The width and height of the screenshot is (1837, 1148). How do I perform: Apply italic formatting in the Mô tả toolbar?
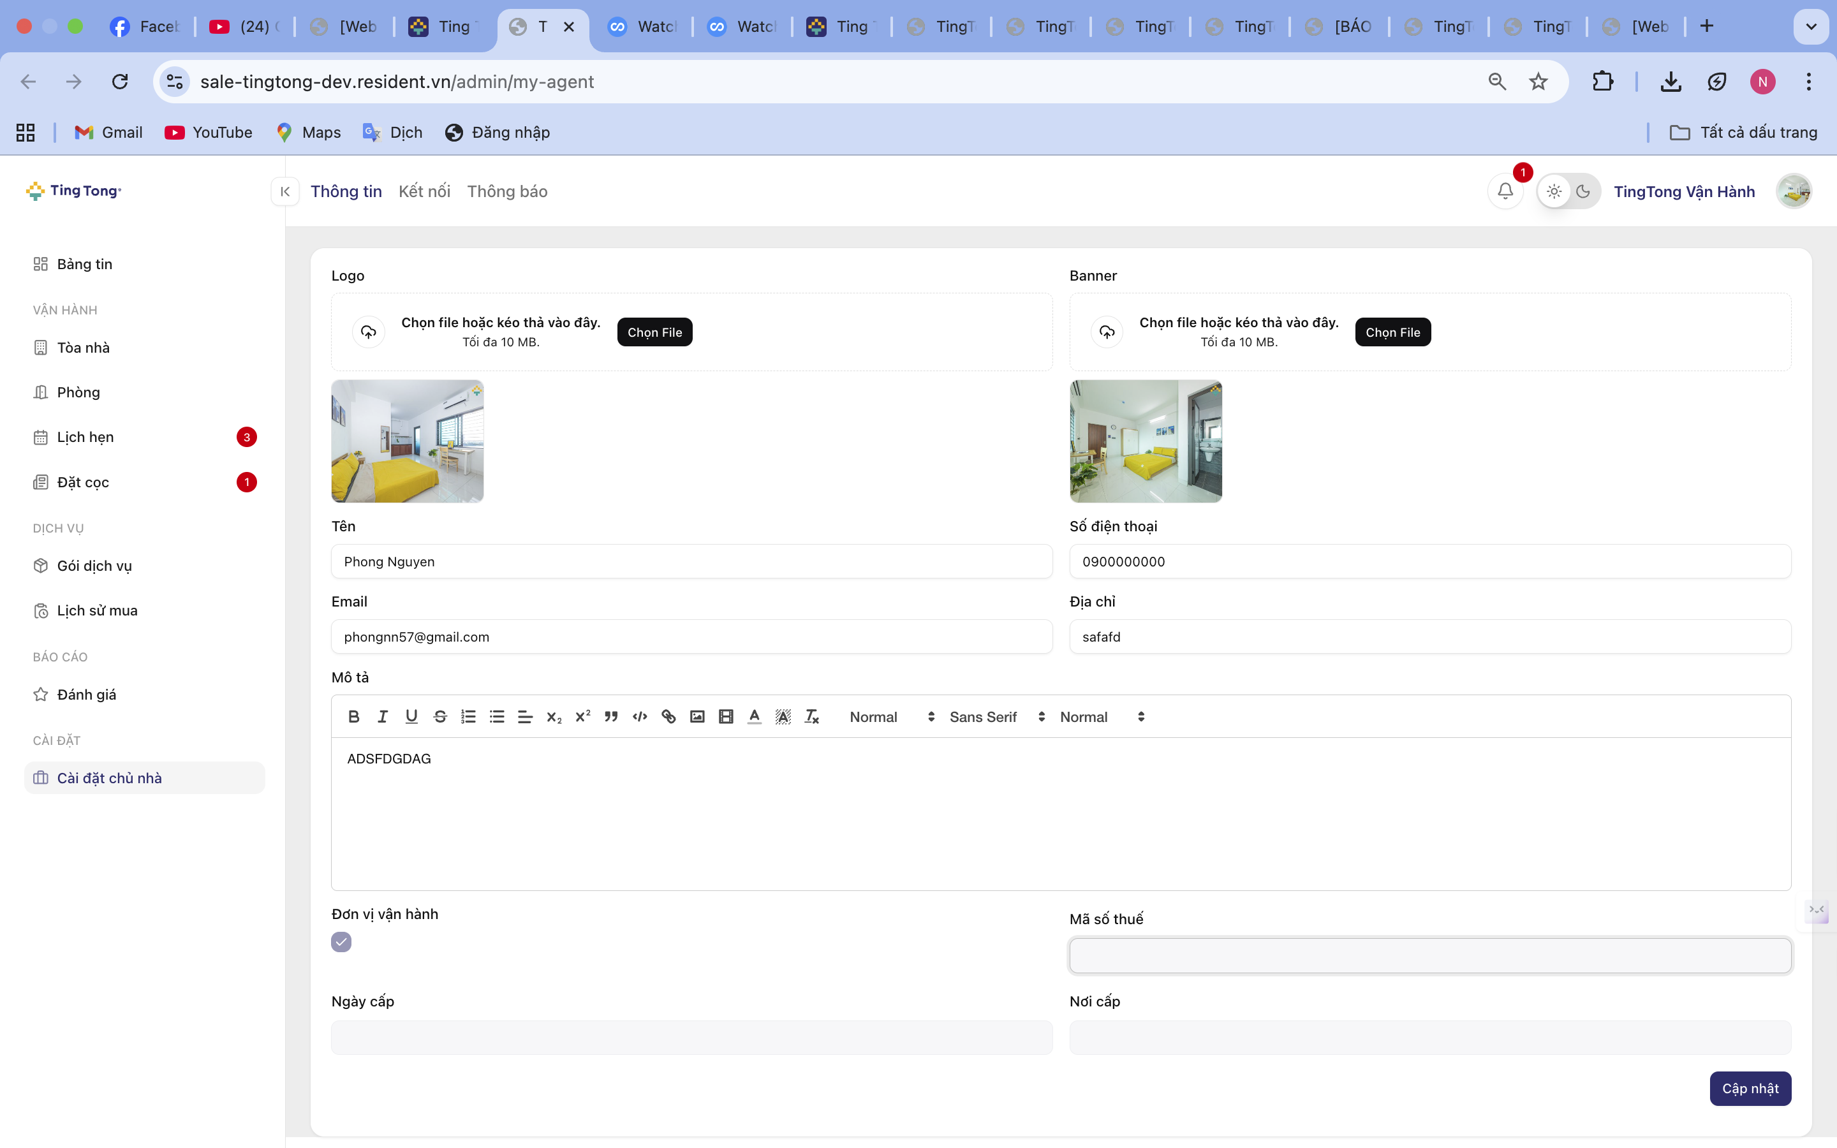click(x=383, y=717)
